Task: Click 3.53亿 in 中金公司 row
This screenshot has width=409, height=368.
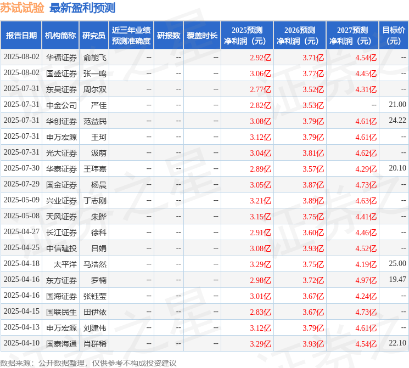Action: click(x=313, y=105)
